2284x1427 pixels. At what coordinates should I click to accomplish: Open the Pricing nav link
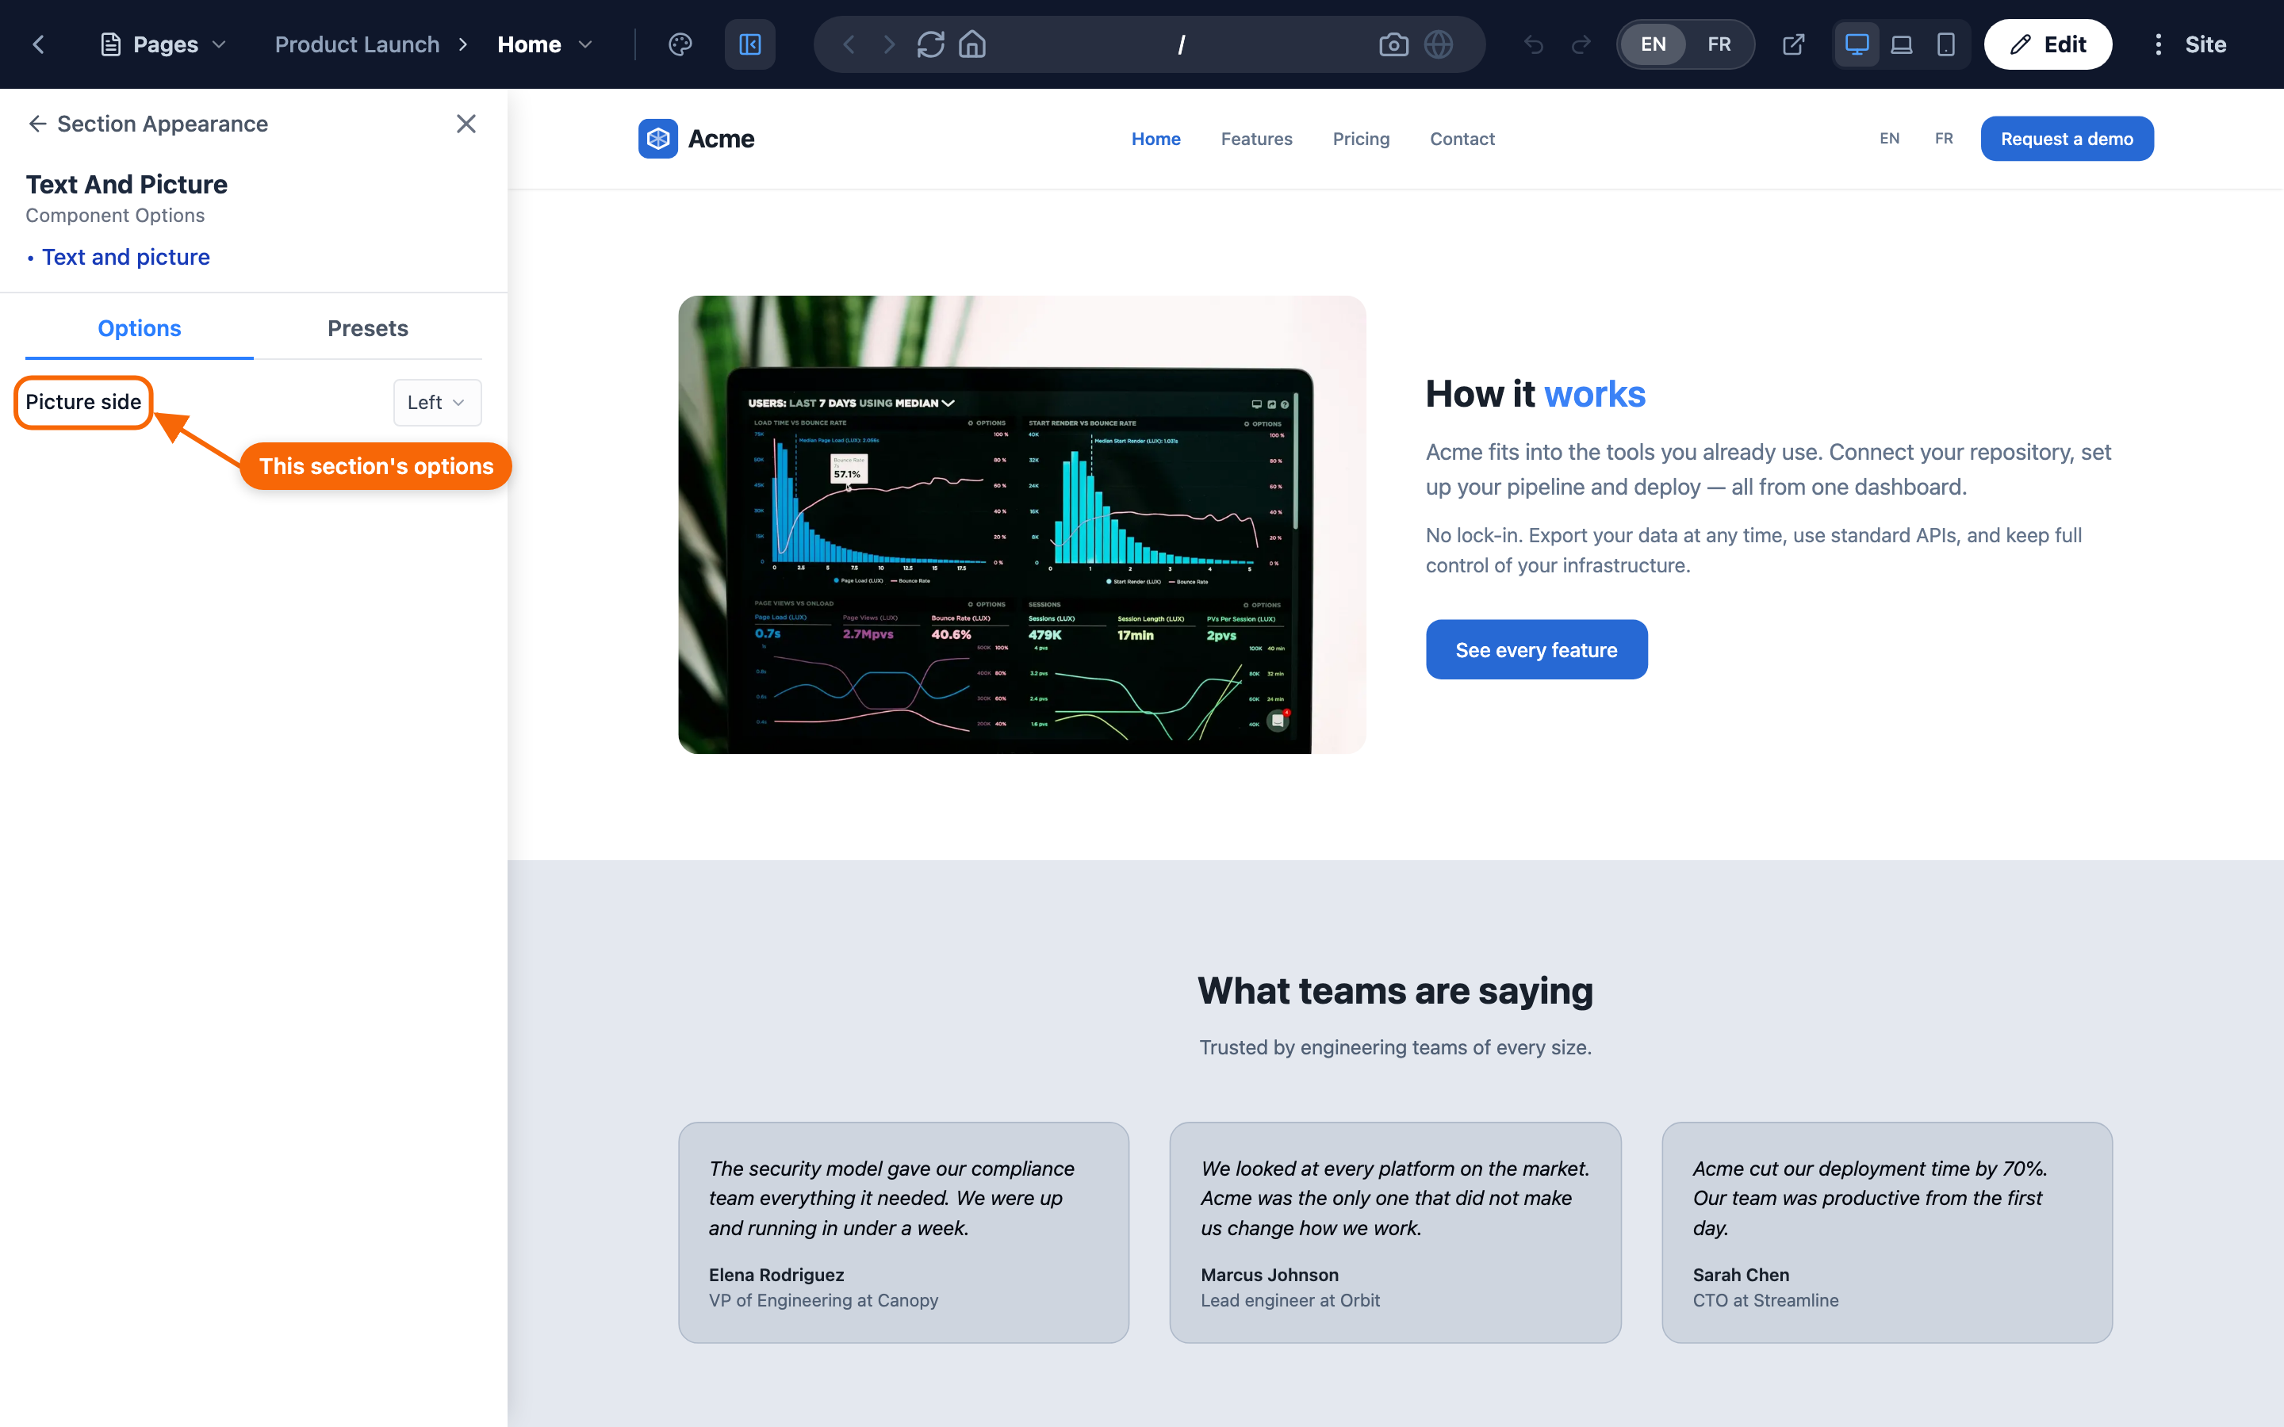tap(1361, 139)
